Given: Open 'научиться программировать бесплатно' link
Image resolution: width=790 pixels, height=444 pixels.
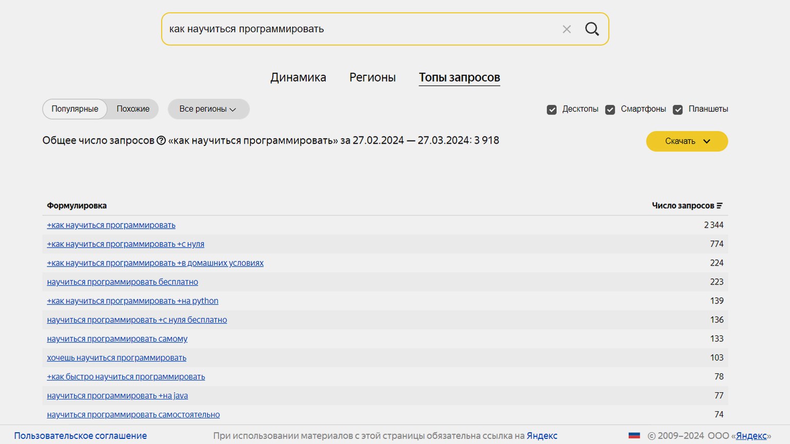Looking at the screenshot, I should pos(123,282).
